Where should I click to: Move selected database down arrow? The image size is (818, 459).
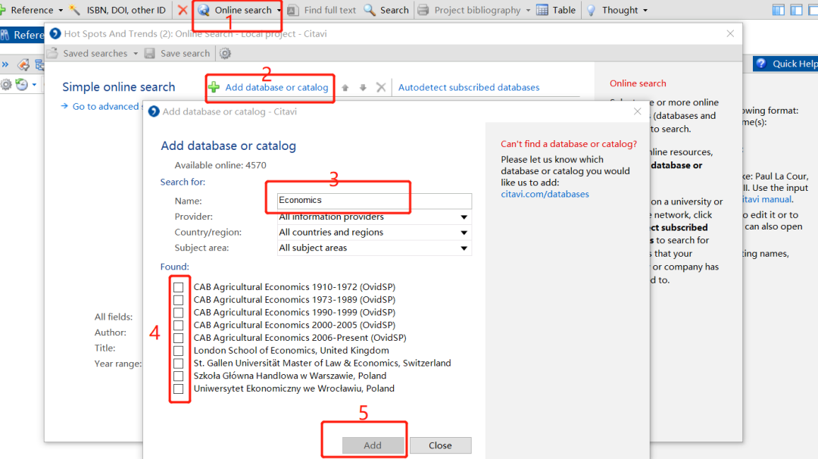point(363,88)
